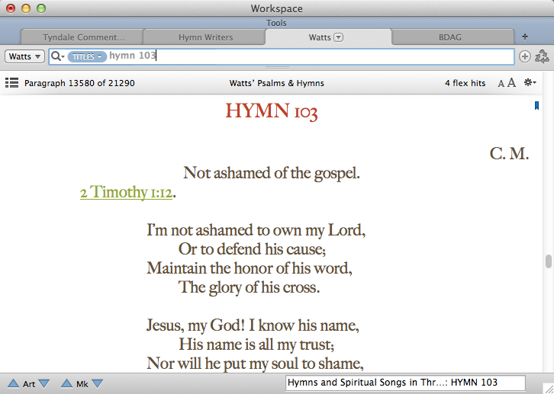Click the yellow minimize window button
Image resolution: width=554 pixels, height=394 pixels.
pos(26,8)
